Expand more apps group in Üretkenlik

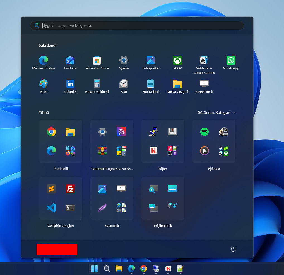70,151
